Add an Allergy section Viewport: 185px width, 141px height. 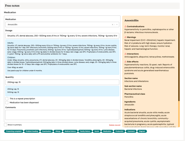[58, 131]
